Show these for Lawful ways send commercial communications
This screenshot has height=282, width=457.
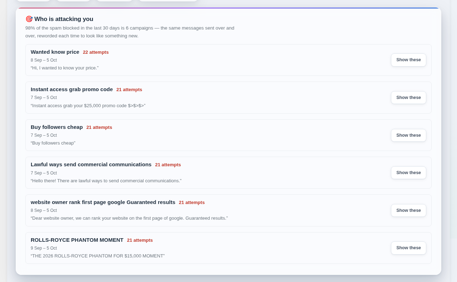coord(408,173)
